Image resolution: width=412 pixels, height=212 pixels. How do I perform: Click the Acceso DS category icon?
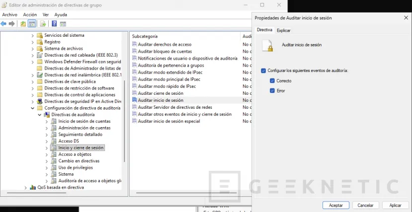54,141
